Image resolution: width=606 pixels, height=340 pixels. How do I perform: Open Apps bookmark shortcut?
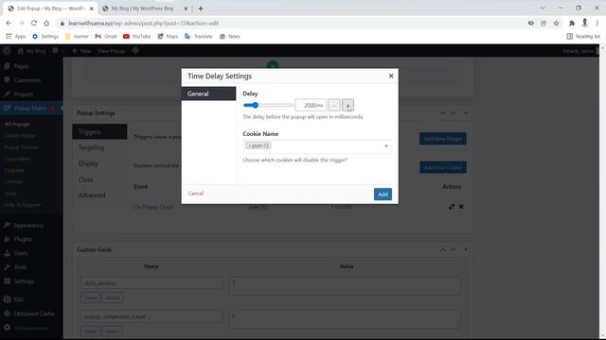coord(15,36)
